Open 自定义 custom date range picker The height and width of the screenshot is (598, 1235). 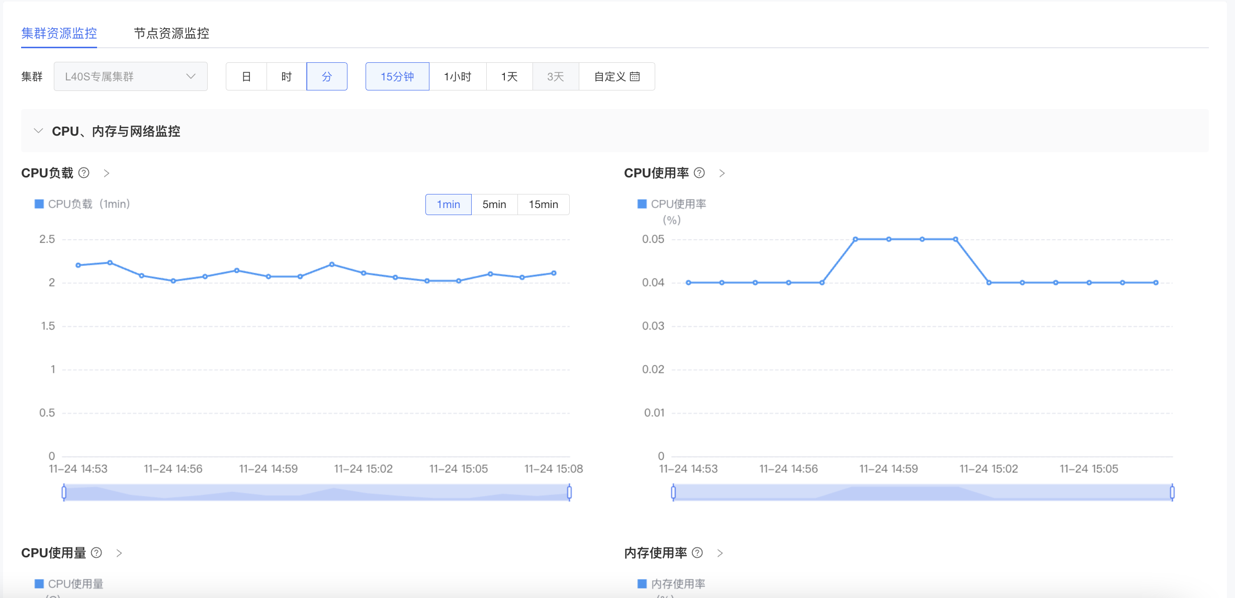pyautogui.click(x=616, y=76)
